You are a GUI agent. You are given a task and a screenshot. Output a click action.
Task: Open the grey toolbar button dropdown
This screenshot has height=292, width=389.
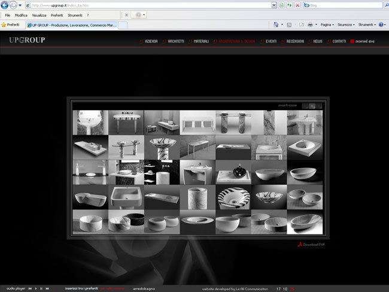[139, 15]
